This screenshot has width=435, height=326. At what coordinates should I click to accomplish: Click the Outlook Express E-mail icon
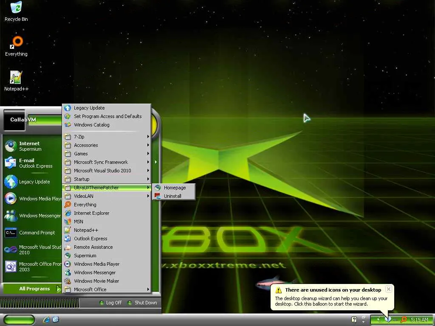[11, 163]
